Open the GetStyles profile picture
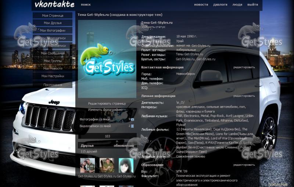Viewport: 294px width, 187px height. 107,59
